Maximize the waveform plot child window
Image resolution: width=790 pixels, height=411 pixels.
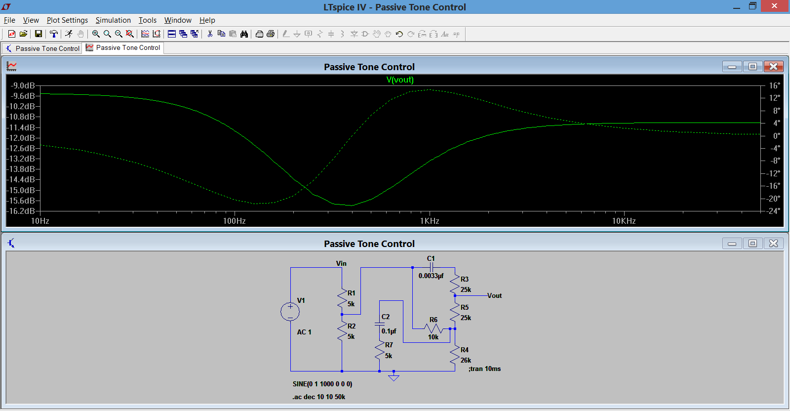752,66
